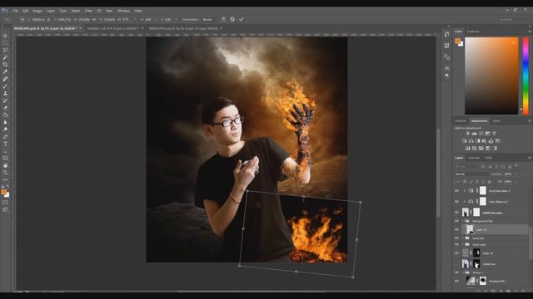
Task: Expand the background fire group
Action: coord(463,221)
